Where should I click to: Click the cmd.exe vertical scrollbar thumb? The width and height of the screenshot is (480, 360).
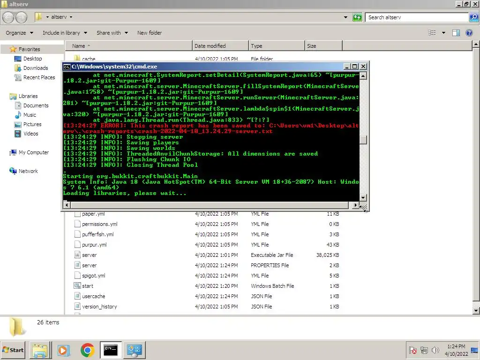363,139
